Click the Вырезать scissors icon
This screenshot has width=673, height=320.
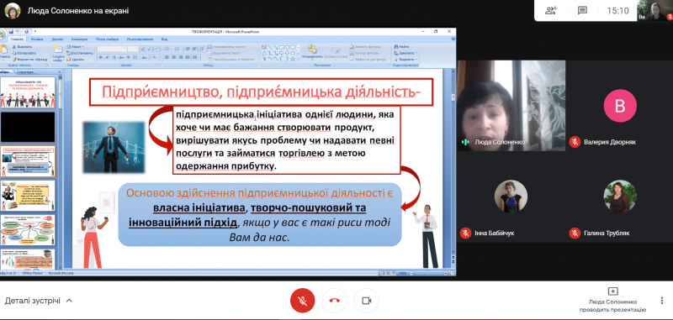[14, 46]
